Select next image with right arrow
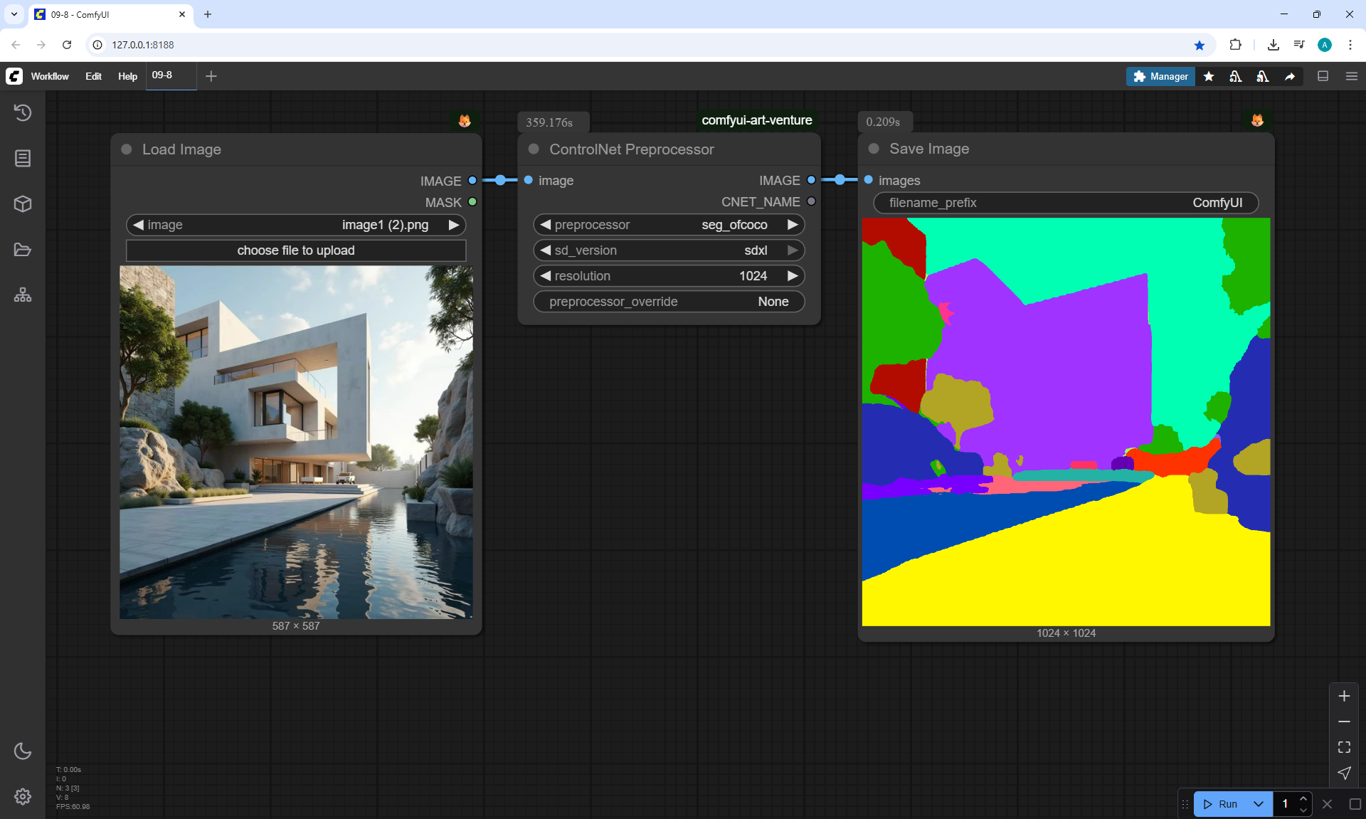This screenshot has height=819, width=1366. tap(453, 225)
